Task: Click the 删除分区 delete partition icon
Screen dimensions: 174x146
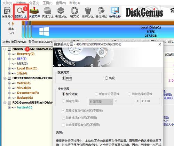Action: pyautogui.click(x=88, y=12)
